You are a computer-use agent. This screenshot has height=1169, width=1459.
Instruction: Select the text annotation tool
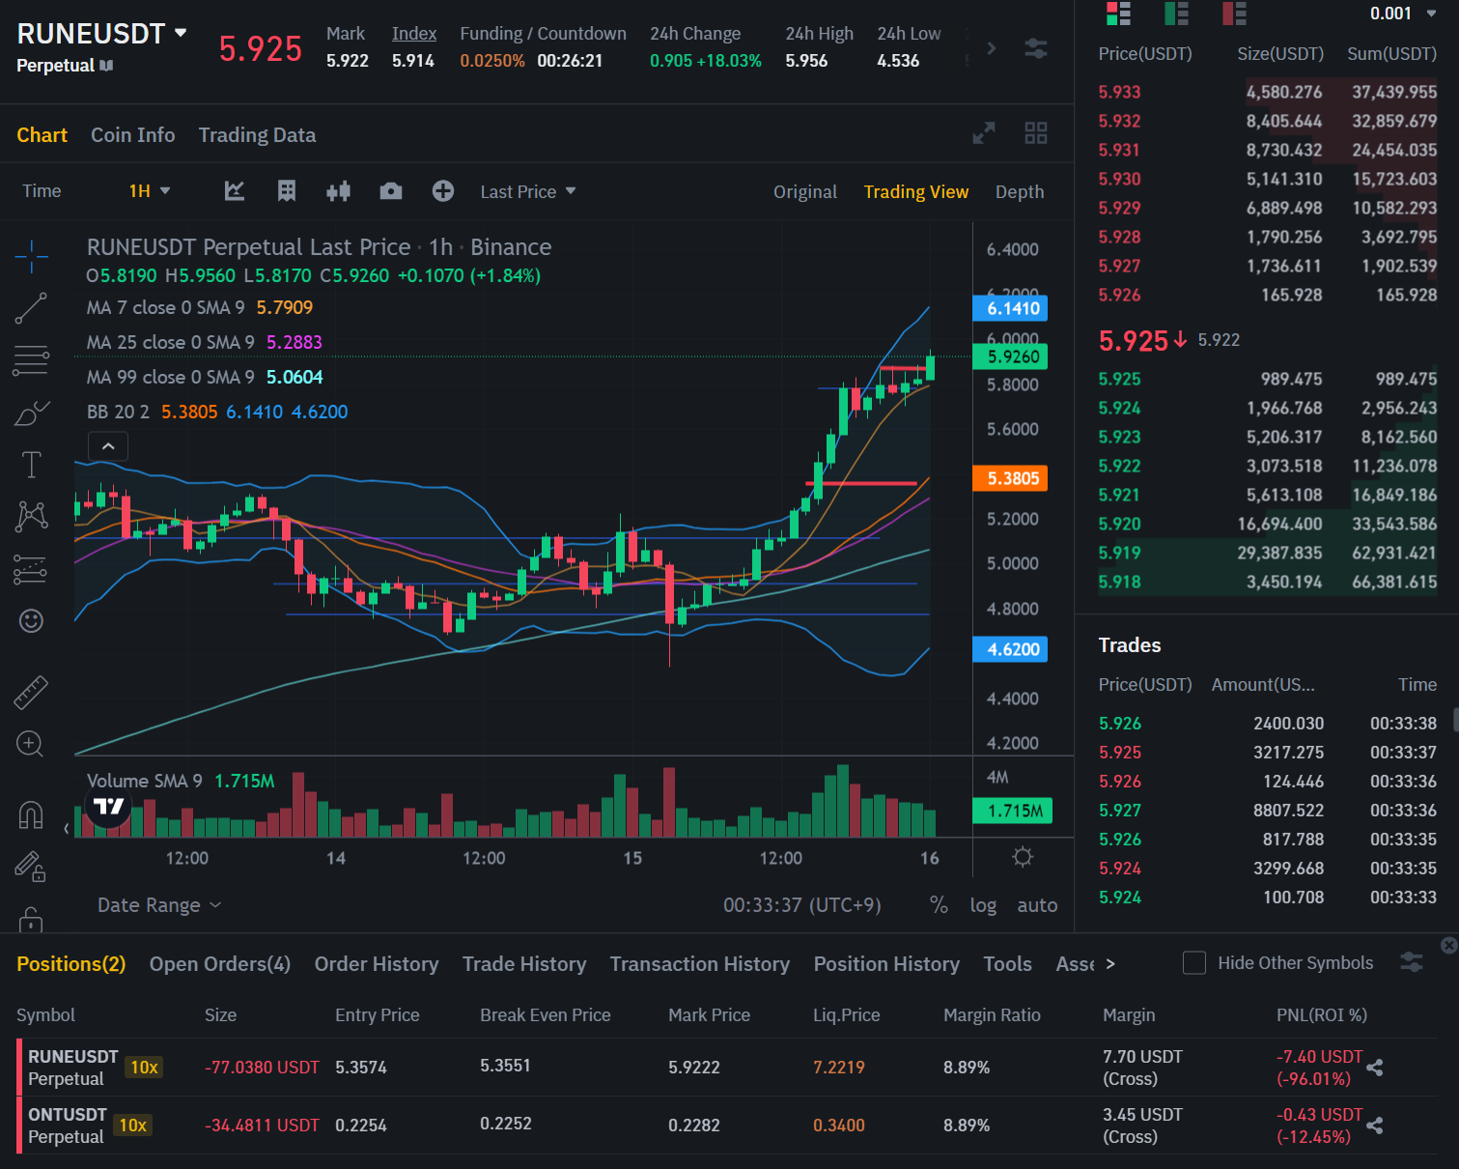(31, 465)
